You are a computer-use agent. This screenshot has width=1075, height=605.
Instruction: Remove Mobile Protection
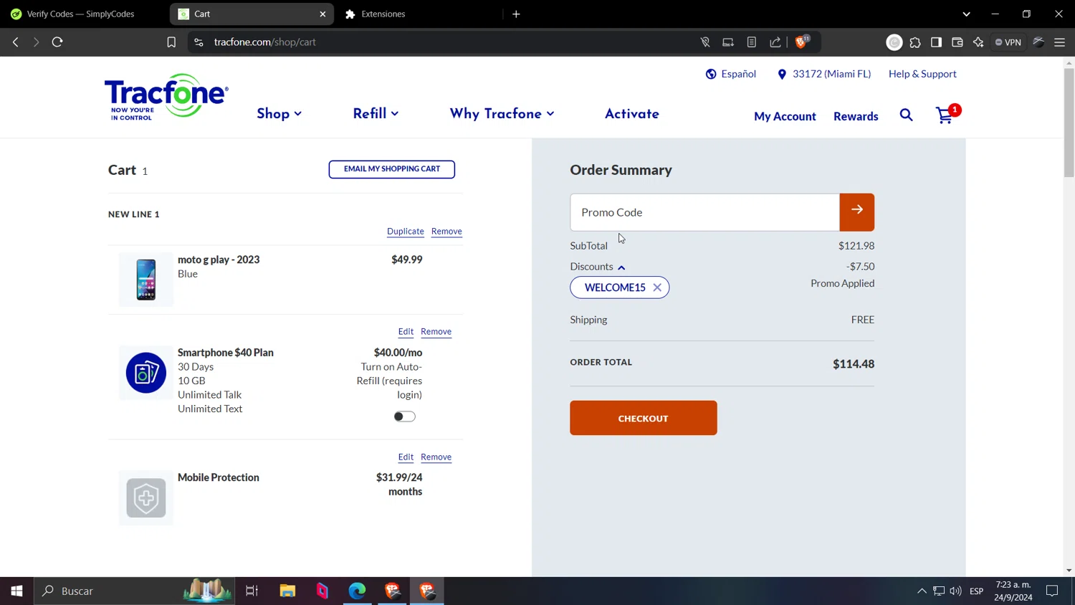tap(436, 457)
